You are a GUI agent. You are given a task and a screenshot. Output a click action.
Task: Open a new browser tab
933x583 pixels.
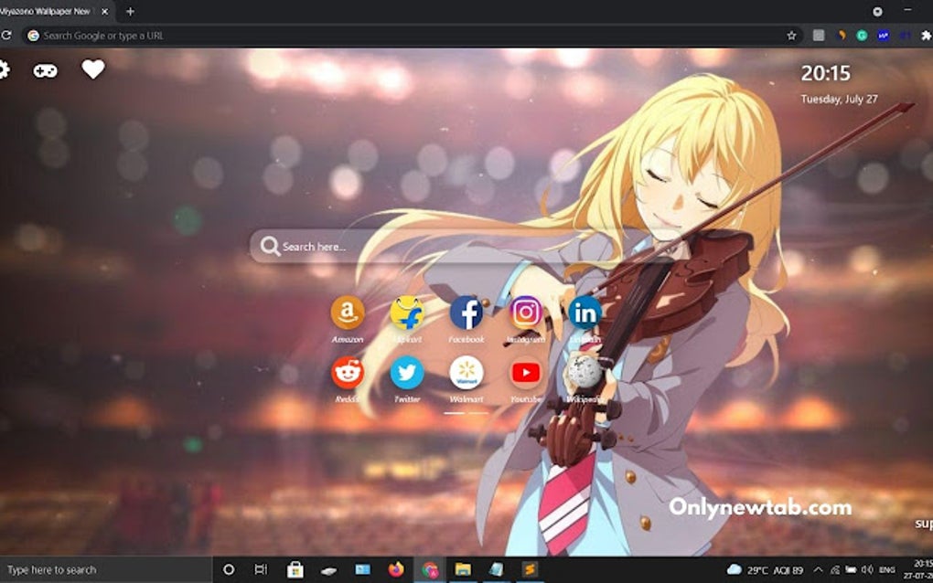(x=130, y=11)
